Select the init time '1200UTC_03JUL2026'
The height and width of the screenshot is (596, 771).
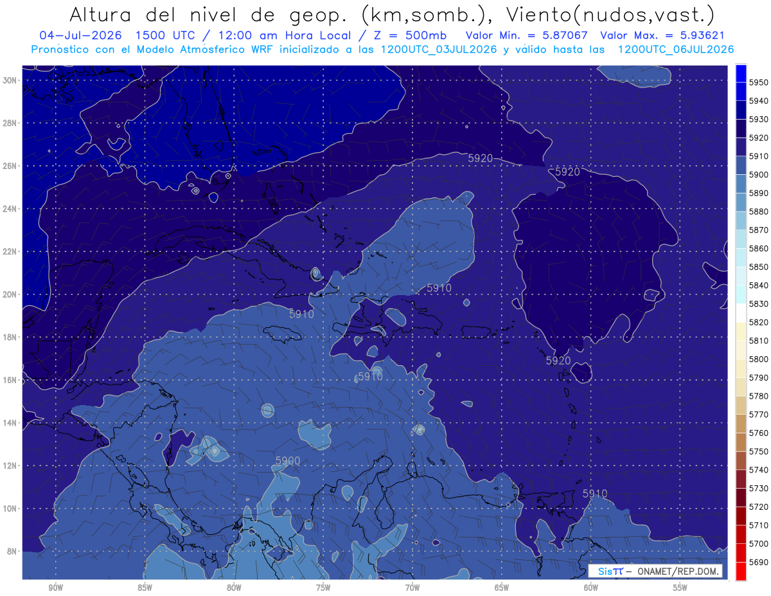click(x=439, y=50)
